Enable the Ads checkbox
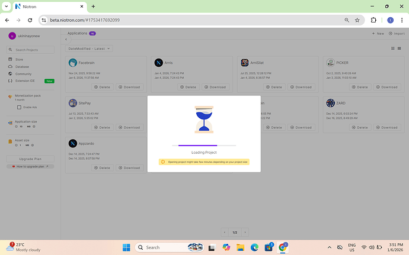Screen dimensions: 409x255 (x=20, y=107)
